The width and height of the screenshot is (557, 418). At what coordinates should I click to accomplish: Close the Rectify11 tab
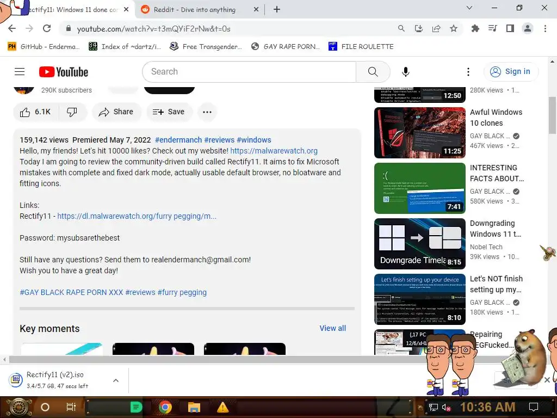[126, 10]
